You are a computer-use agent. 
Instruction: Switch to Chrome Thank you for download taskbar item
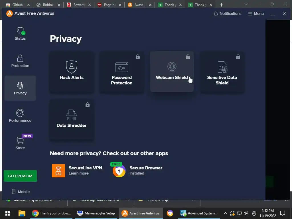[x=51, y=213]
